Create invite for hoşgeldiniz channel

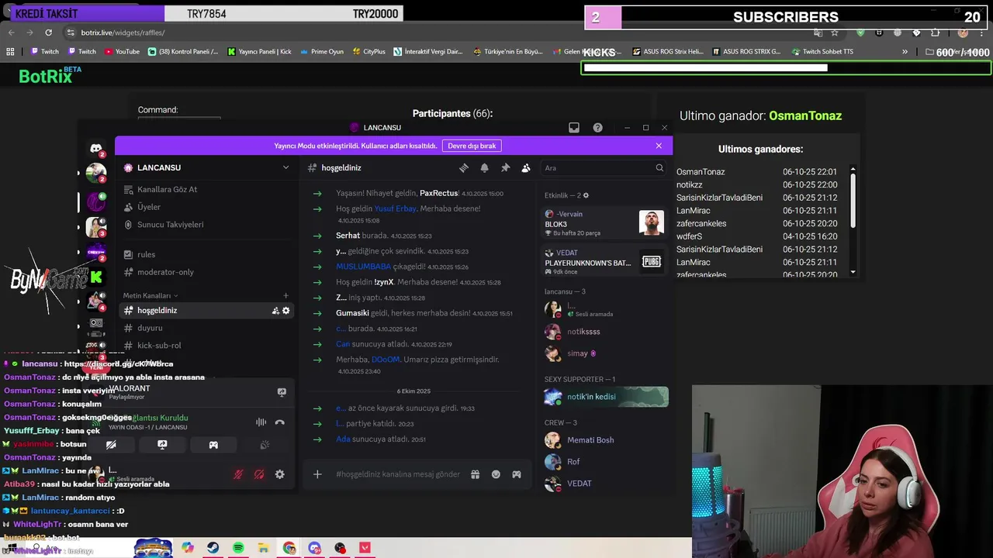275,310
